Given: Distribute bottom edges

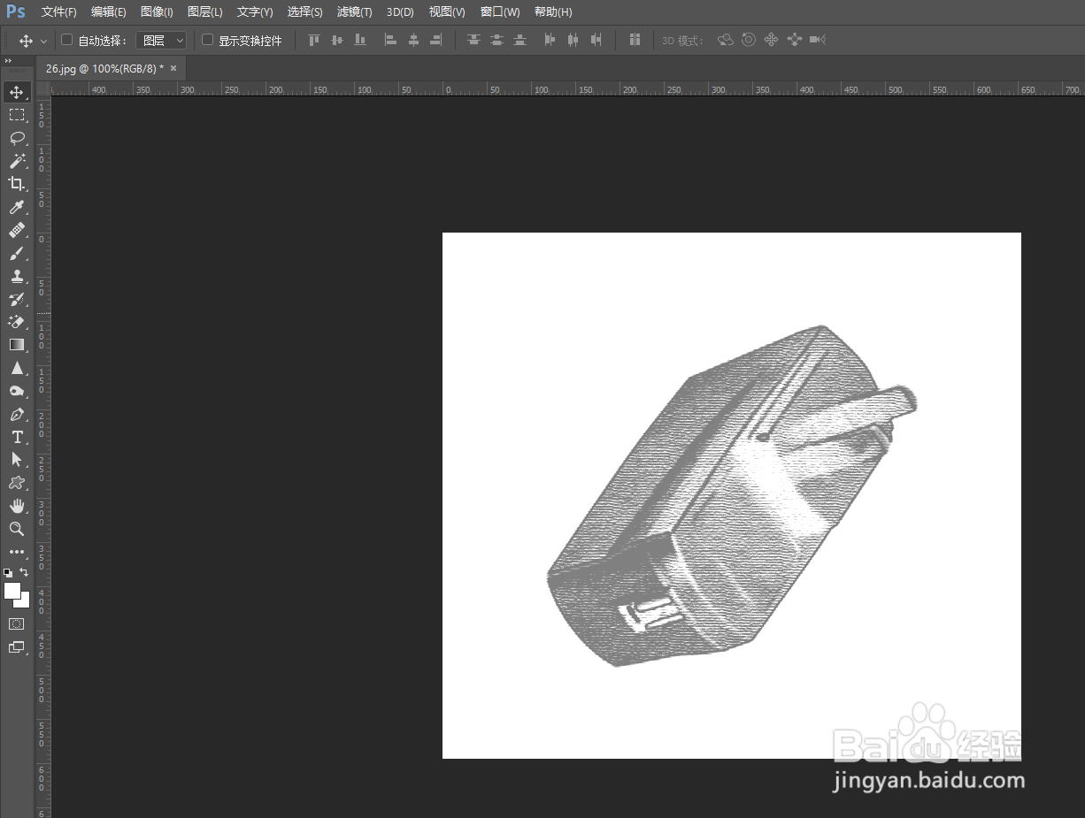Looking at the screenshot, I should (519, 40).
